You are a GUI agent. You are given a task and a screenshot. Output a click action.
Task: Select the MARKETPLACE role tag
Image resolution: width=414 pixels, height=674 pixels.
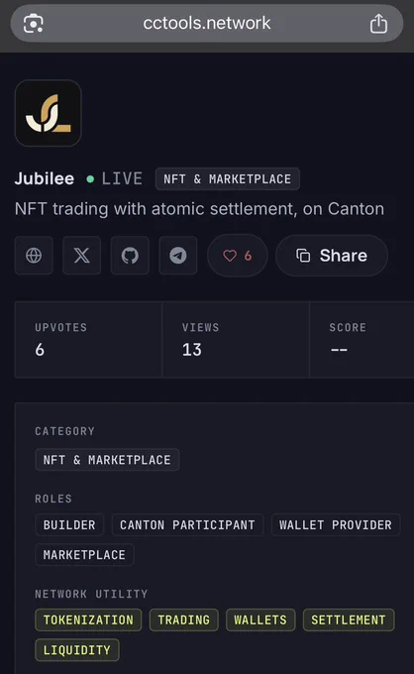(84, 555)
